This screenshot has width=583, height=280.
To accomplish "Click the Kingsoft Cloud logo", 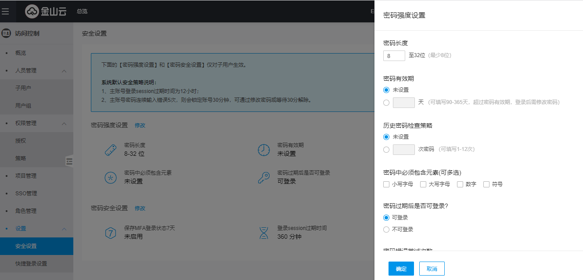I will 46,11.
